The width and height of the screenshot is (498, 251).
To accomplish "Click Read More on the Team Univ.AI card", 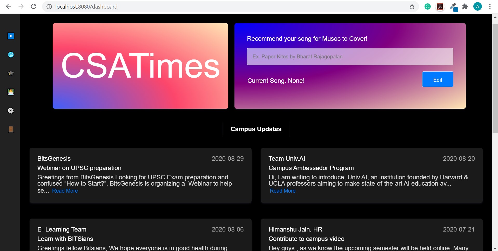I will [x=282, y=191].
